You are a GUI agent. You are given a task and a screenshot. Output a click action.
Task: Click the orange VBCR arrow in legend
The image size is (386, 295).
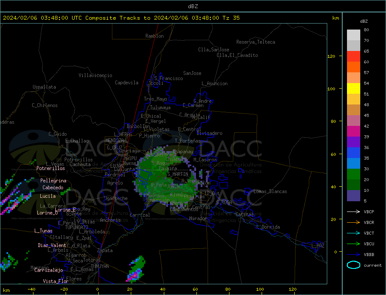[x=353, y=222]
